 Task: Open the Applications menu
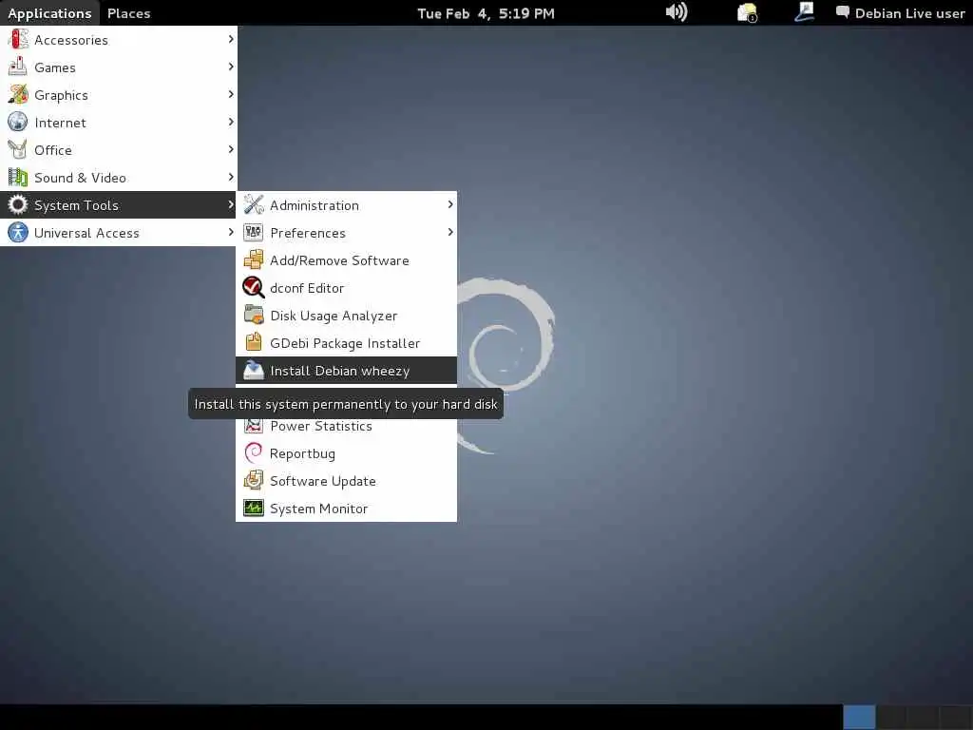click(49, 13)
